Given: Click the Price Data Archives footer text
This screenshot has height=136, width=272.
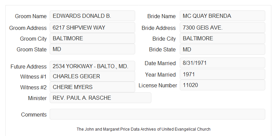Looking at the screenshot, I should tap(144, 129).
